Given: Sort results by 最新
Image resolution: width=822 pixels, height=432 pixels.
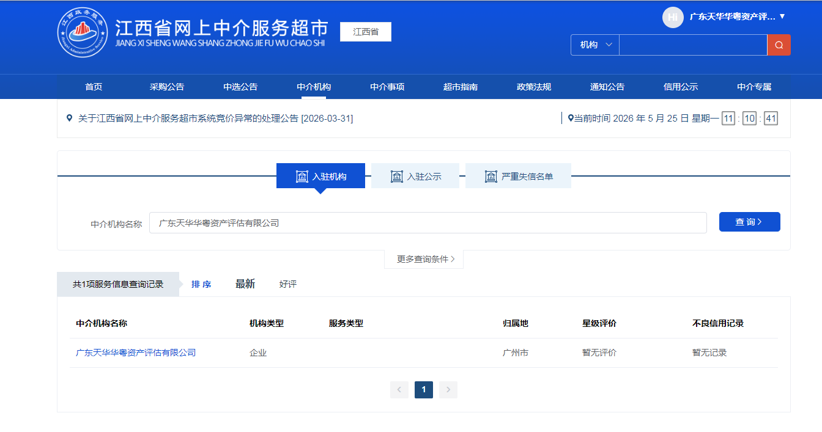Looking at the screenshot, I should [x=245, y=284].
